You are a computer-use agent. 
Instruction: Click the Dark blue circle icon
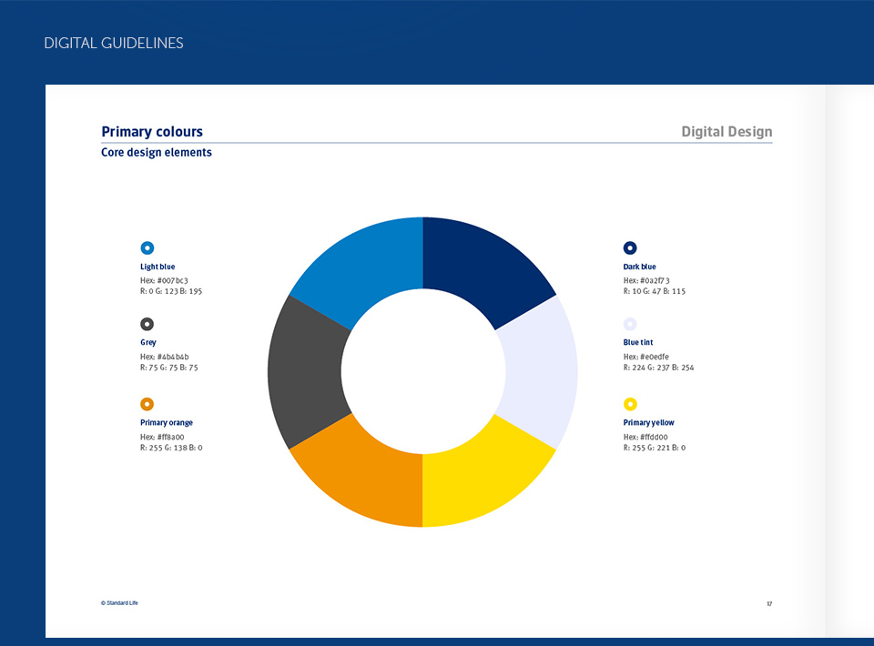pyautogui.click(x=630, y=247)
